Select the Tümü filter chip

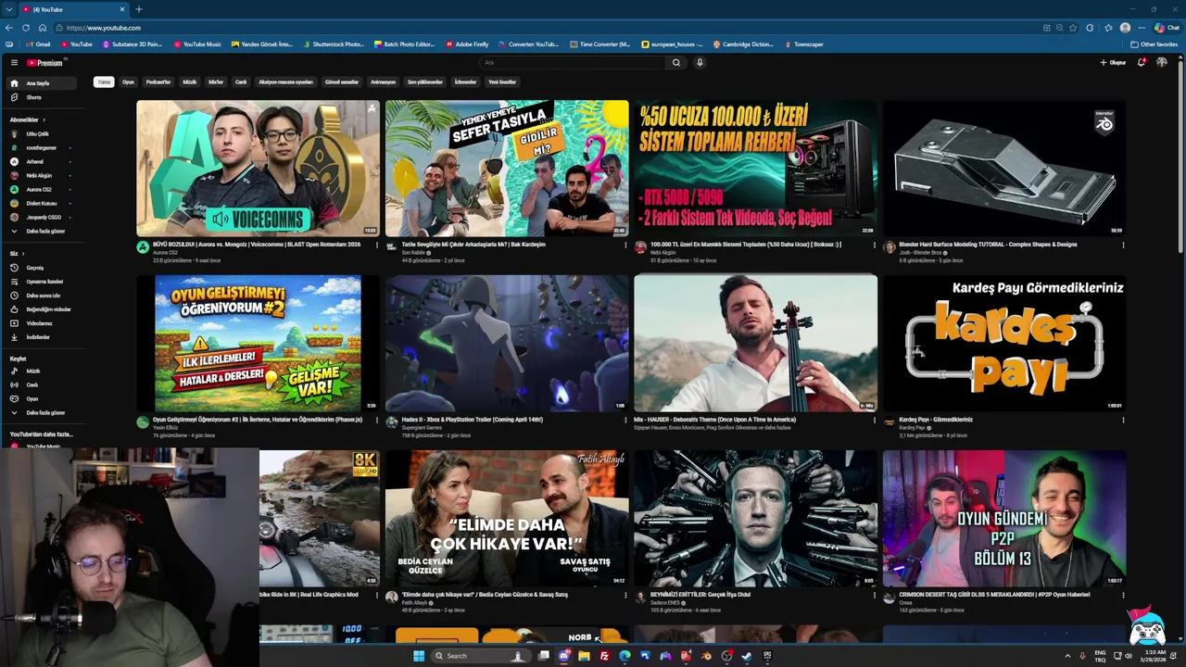point(104,82)
